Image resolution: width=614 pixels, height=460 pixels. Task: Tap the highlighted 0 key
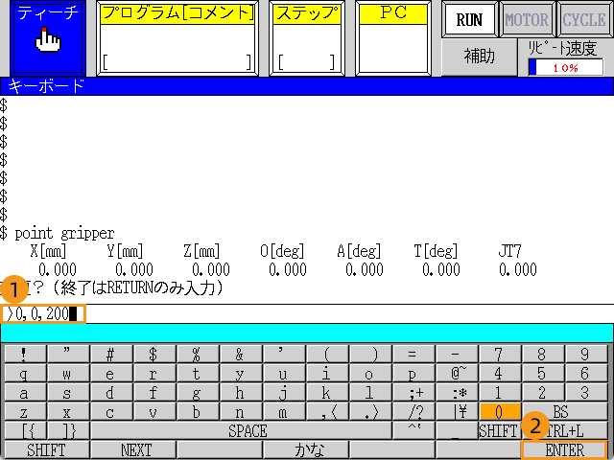500,412
